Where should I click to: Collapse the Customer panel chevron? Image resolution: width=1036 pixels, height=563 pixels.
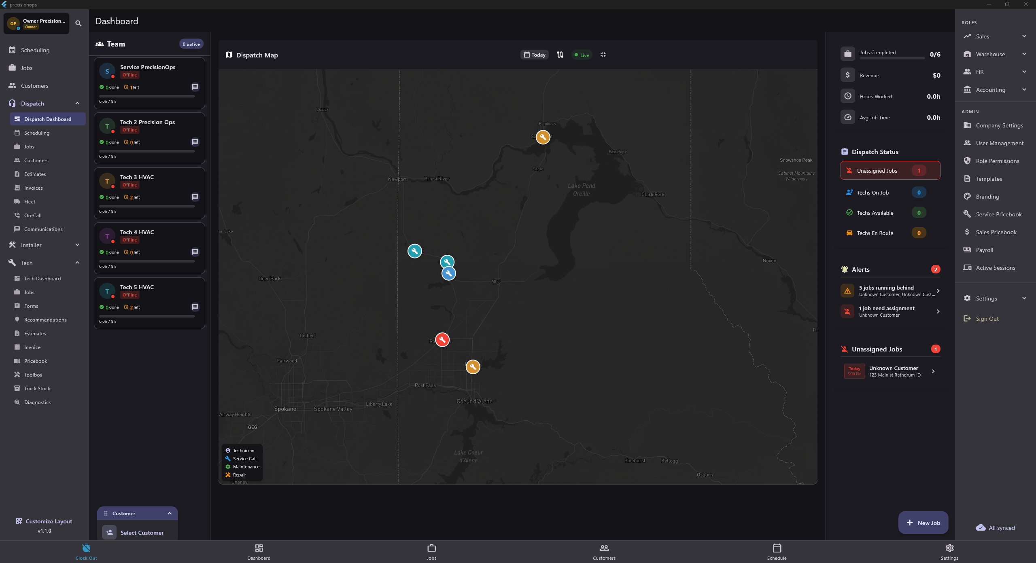click(x=170, y=514)
